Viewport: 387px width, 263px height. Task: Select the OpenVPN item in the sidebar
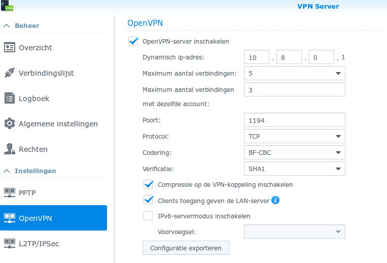pyautogui.click(x=53, y=218)
